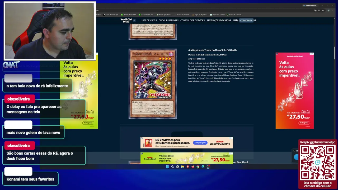Click the magnifier search icon in site navigation

click(x=236, y=20)
